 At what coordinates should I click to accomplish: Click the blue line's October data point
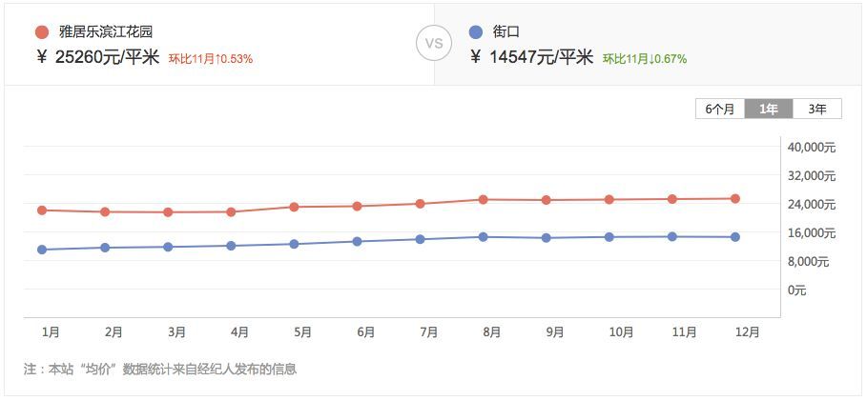[609, 236]
